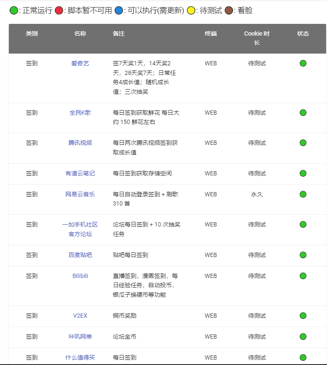Click the 状态 column header

[x=303, y=33]
